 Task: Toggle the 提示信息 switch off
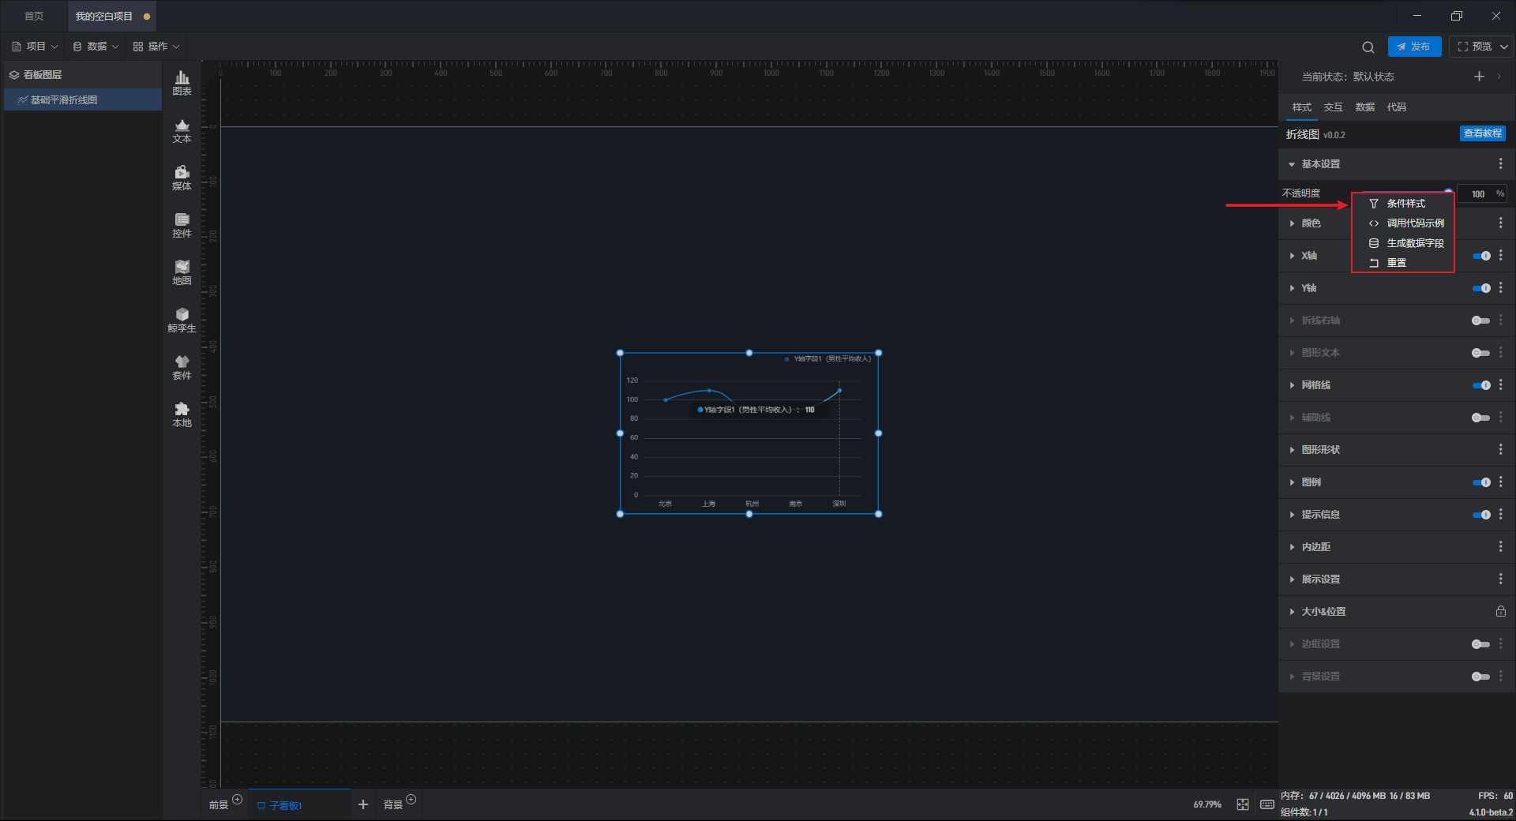1481,515
